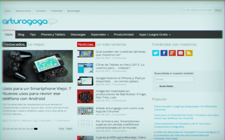The width and height of the screenshot is (225, 140).
Task: Open thumbnail for Google Now article
Action: tap(85, 81)
